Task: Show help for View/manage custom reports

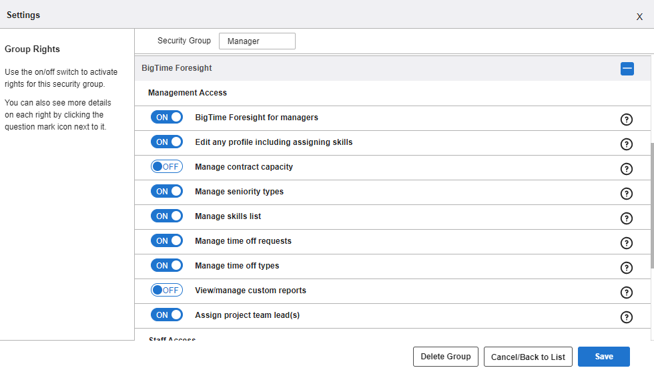Action: point(626,293)
